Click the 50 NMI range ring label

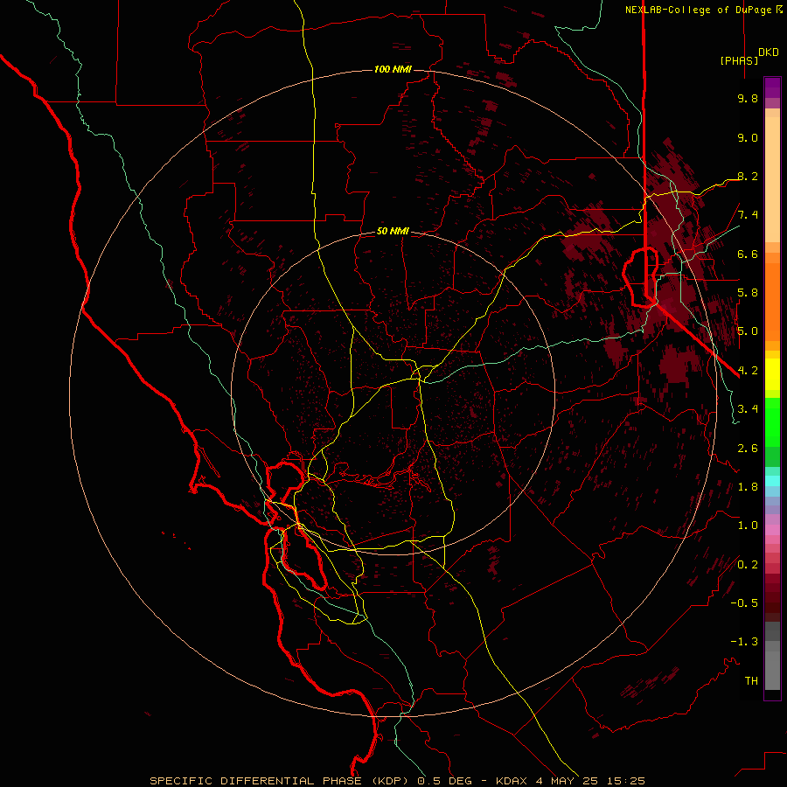coord(393,231)
